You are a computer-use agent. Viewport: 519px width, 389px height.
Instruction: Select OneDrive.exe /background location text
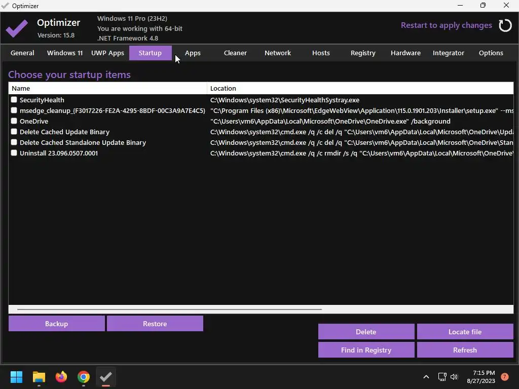tap(330, 121)
